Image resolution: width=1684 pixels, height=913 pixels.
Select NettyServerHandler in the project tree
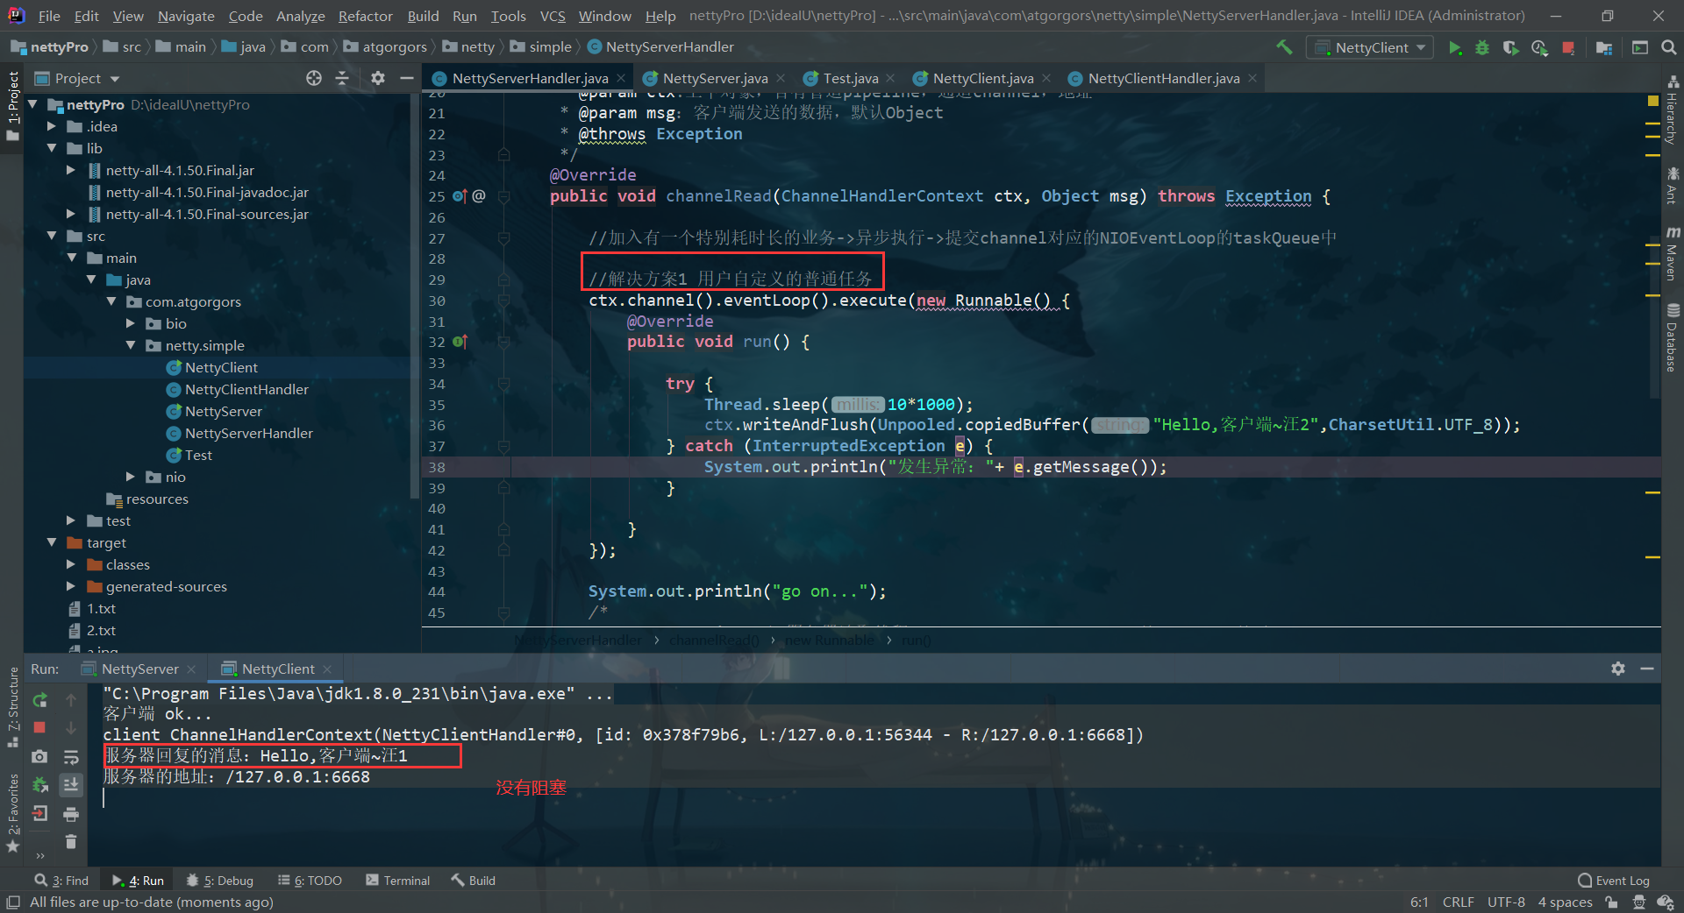[248, 433]
